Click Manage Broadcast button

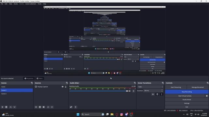(x=198, y=87)
